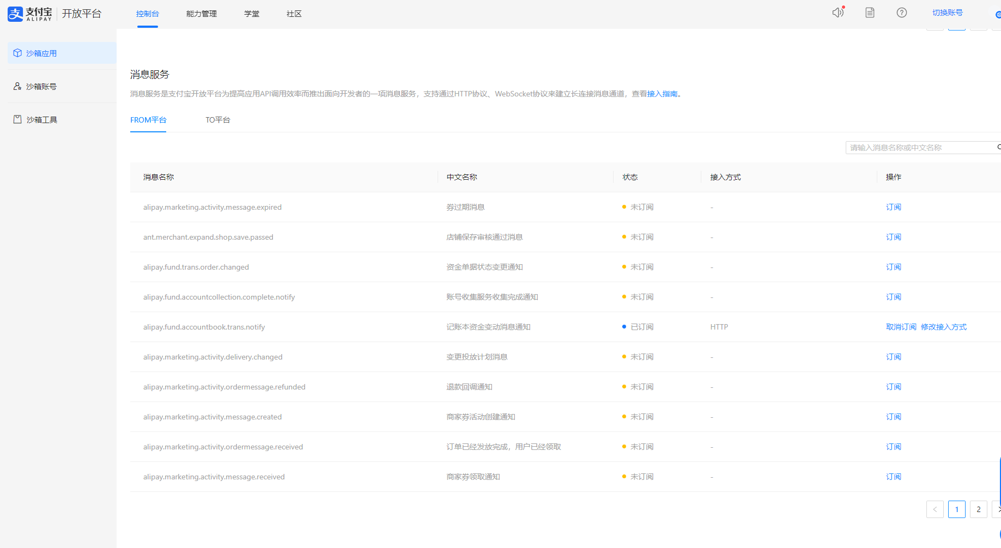This screenshot has width=1001, height=548.
Task: Click the 商家券领取通知 cell
Action: pos(474,477)
